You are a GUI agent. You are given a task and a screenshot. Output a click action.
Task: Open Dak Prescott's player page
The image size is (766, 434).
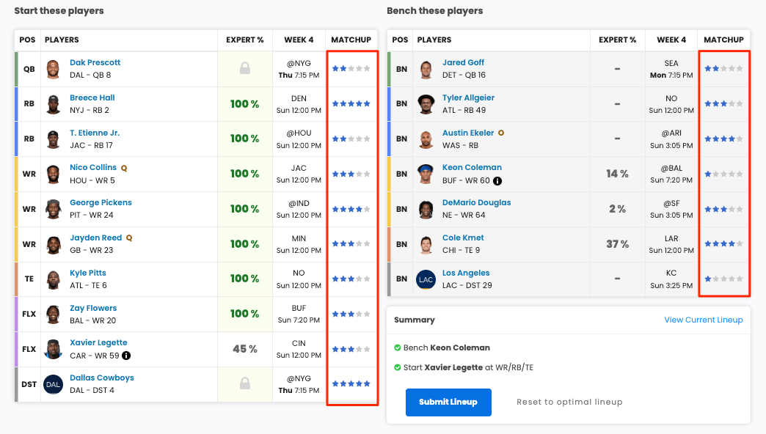(x=95, y=62)
